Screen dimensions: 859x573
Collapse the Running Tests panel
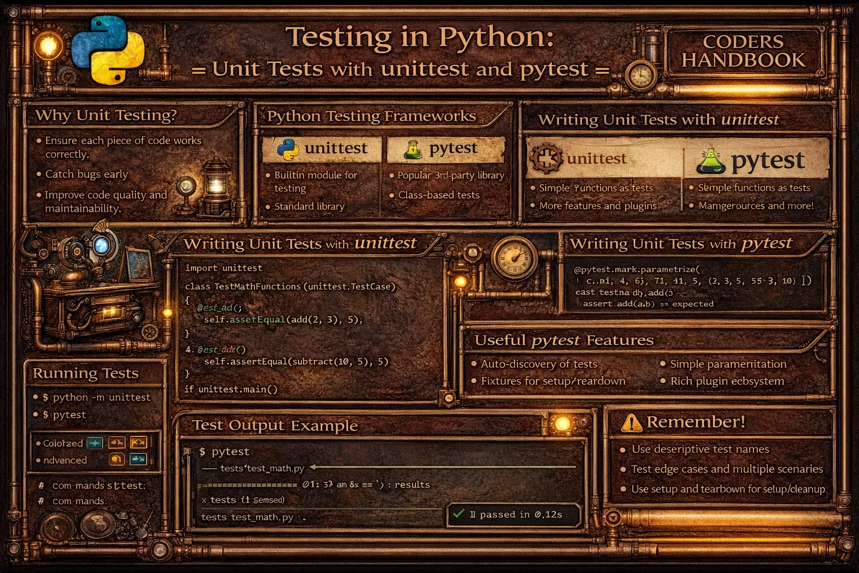point(87,373)
